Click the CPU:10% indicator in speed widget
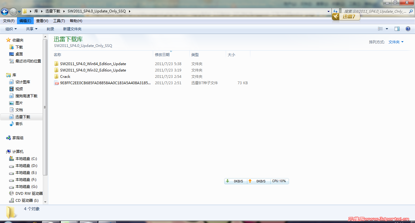 pos(279,181)
